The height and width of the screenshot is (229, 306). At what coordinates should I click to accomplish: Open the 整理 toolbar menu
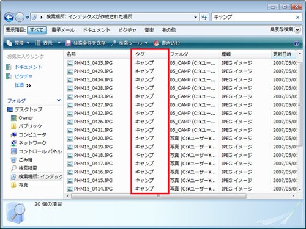coord(18,43)
